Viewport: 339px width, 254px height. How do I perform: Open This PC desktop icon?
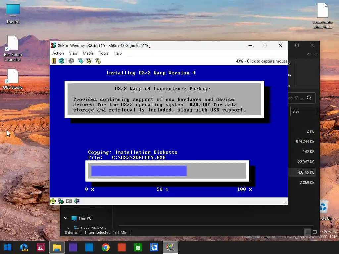pyautogui.click(x=13, y=14)
